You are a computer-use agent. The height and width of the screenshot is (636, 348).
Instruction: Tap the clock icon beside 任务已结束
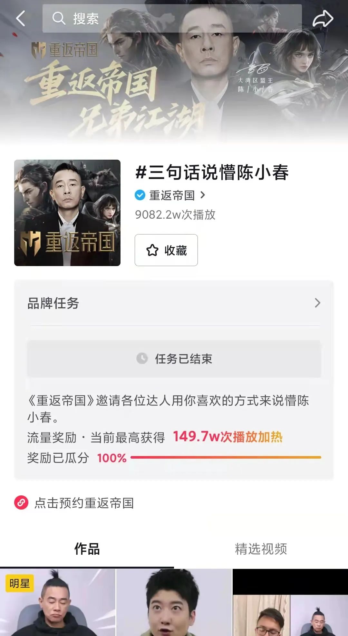[142, 358]
